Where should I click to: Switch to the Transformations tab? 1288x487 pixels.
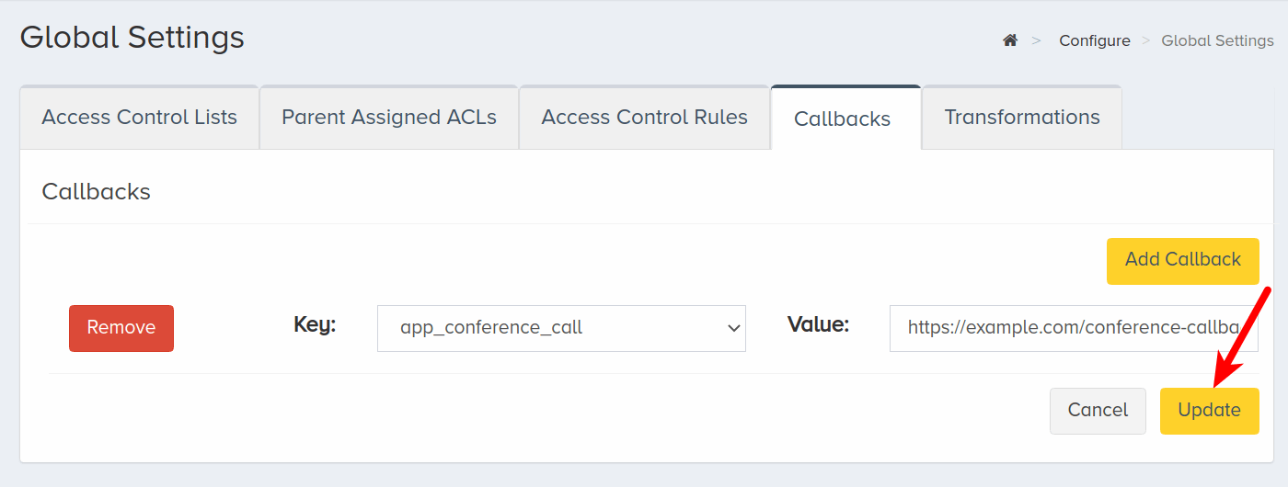pyautogui.click(x=1022, y=118)
